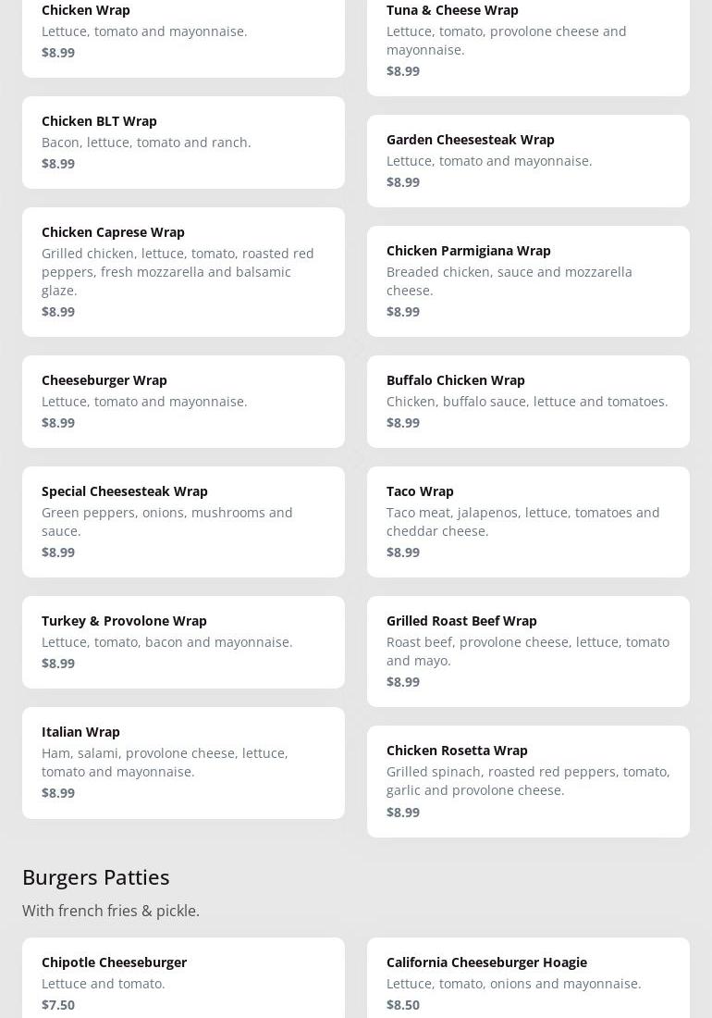Click the Chicken BLT Wrap item

pos(183,143)
